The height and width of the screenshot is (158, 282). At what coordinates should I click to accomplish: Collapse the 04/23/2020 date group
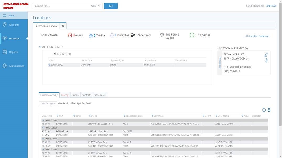43,120
